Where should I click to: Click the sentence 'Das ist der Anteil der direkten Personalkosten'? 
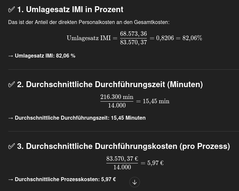(x=89, y=22)
